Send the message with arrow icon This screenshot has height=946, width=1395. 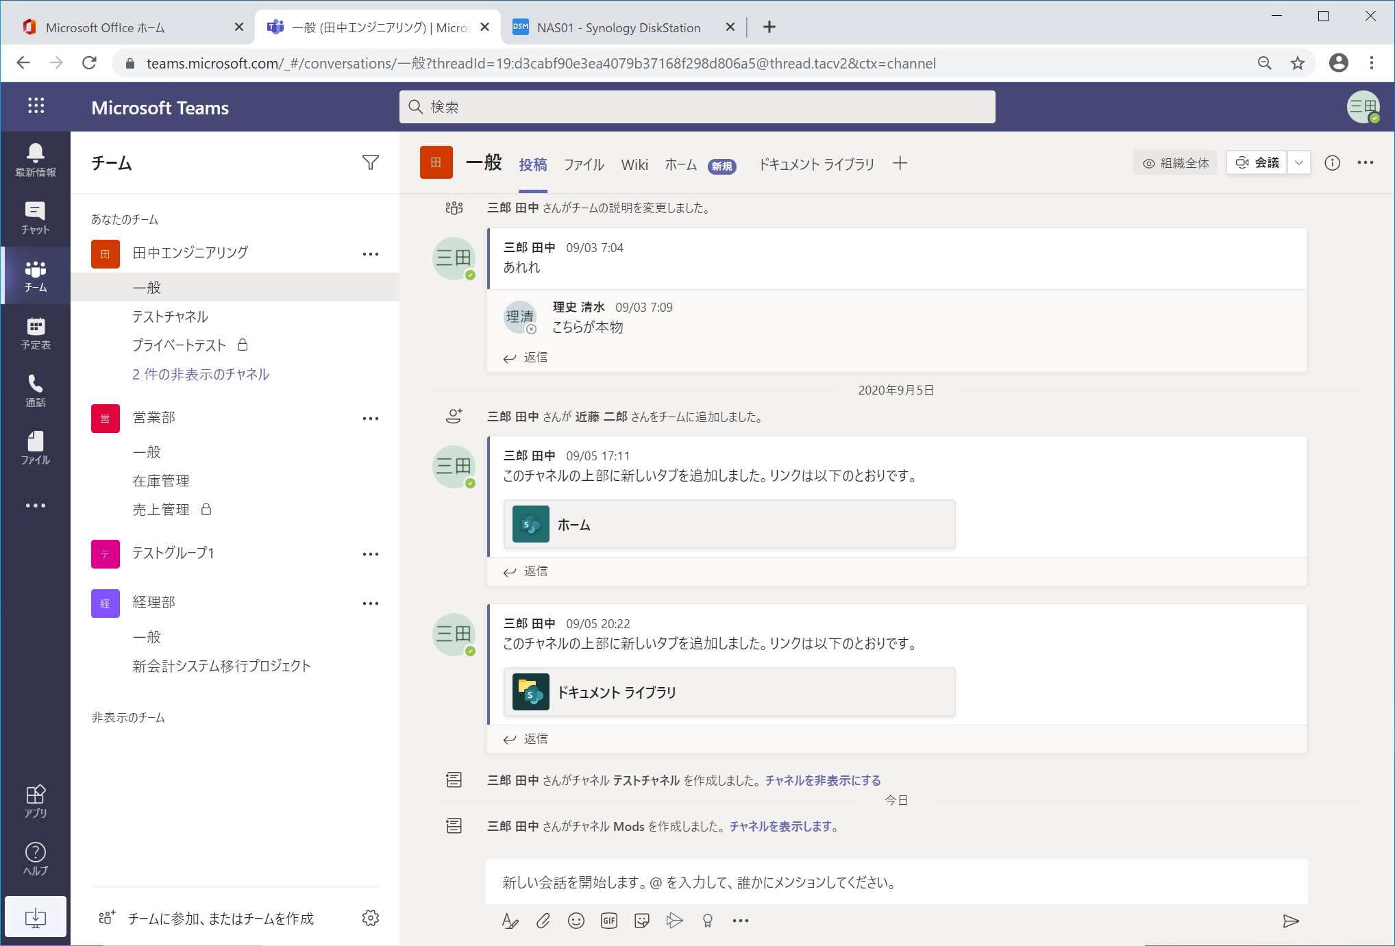tap(1290, 921)
